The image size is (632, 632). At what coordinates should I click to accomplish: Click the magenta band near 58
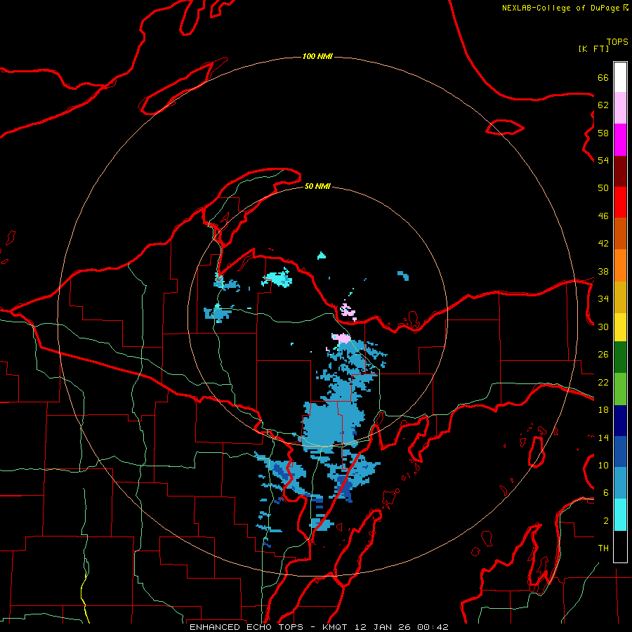coord(620,140)
